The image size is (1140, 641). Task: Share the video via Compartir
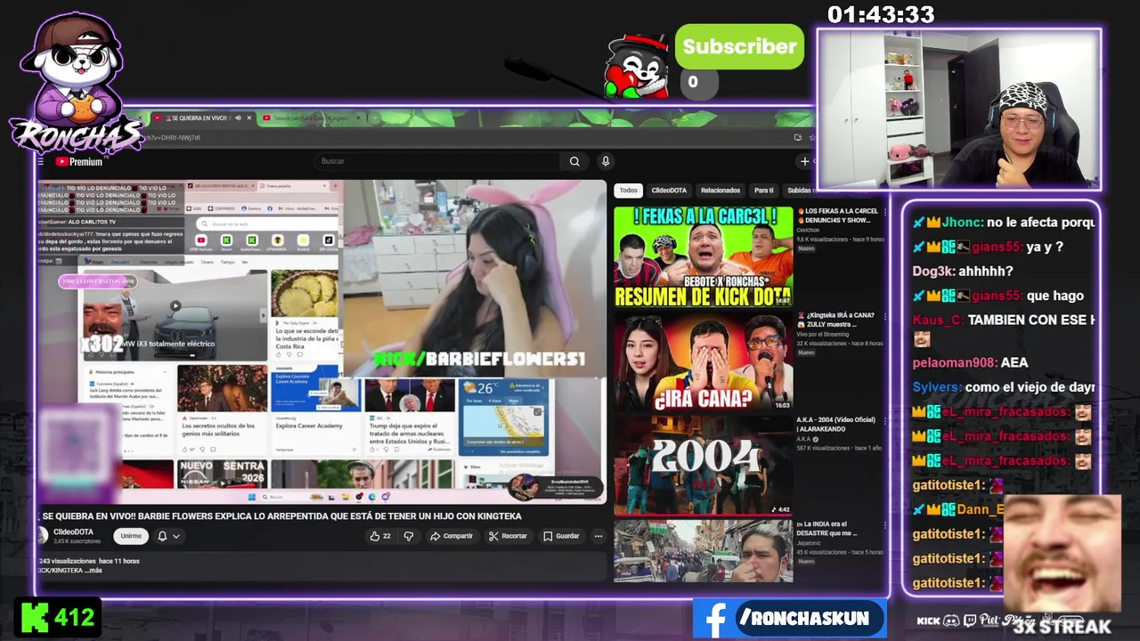451,536
